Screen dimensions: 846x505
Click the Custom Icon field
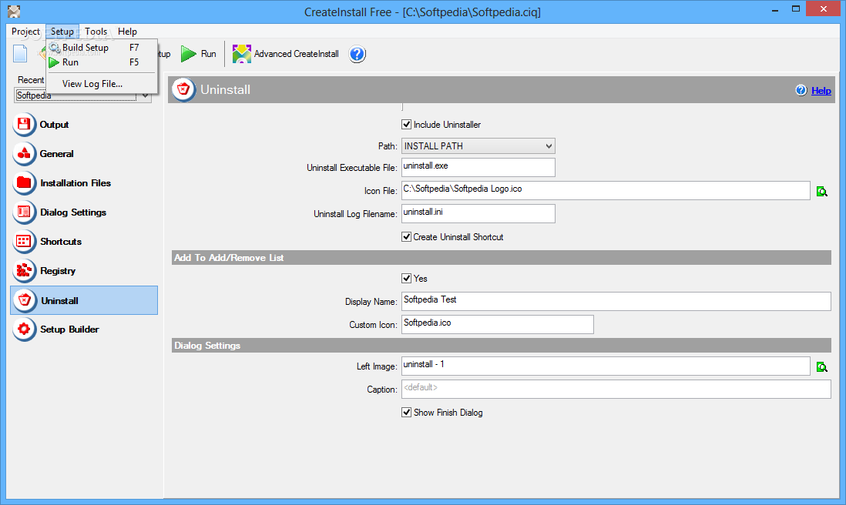click(498, 324)
